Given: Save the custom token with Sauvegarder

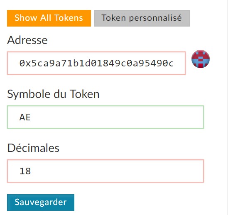Looking at the screenshot, I should [x=41, y=203].
